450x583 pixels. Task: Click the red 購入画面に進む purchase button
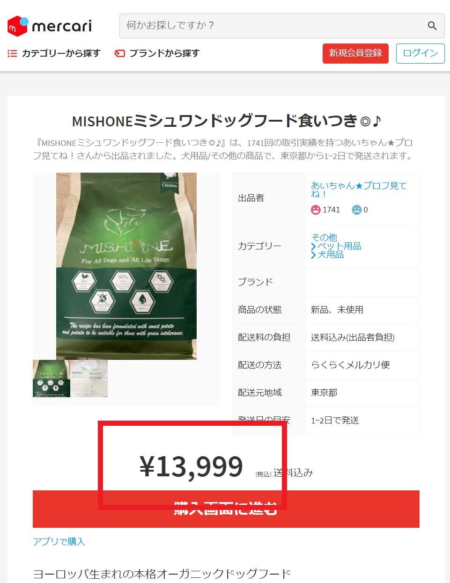tap(226, 509)
